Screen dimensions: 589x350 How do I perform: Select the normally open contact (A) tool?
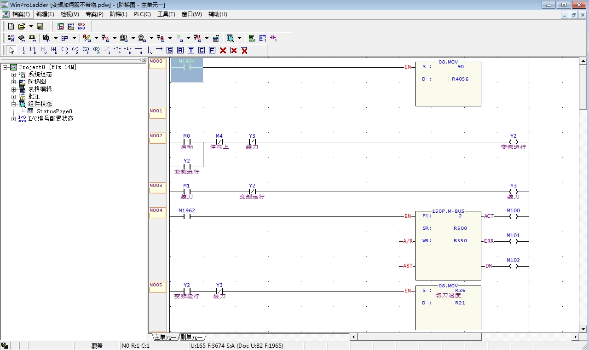click(22, 50)
